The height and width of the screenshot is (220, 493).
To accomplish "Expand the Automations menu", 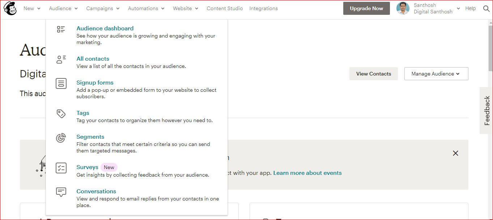I will (146, 8).
